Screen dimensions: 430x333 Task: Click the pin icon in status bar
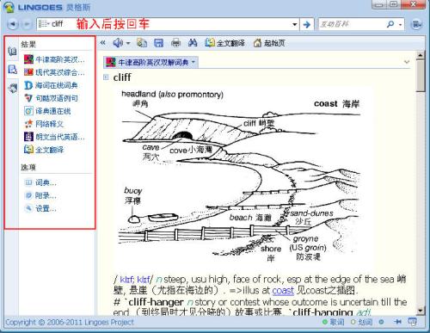pyautogui.click(x=397, y=322)
